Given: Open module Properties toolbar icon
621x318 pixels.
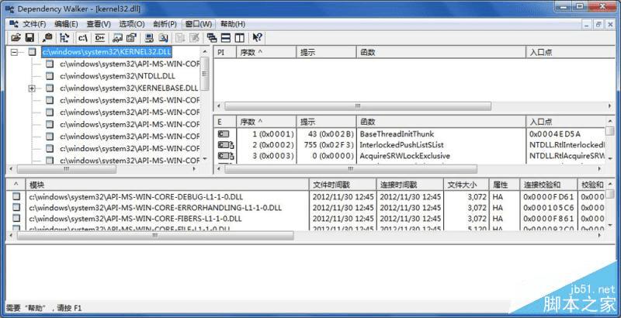Looking at the screenshot, I should pos(131,38).
